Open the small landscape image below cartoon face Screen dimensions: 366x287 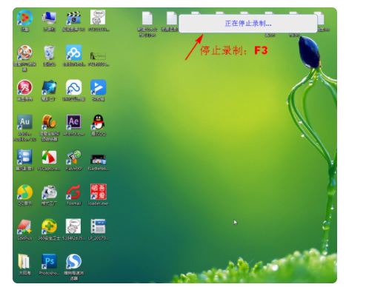pos(98,55)
